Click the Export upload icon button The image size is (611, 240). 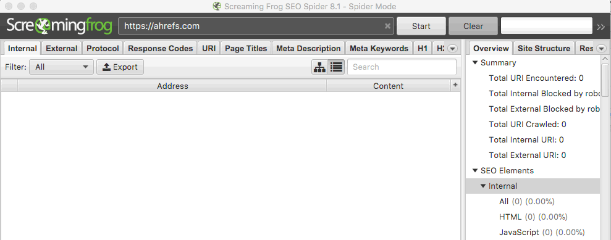point(120,67)
